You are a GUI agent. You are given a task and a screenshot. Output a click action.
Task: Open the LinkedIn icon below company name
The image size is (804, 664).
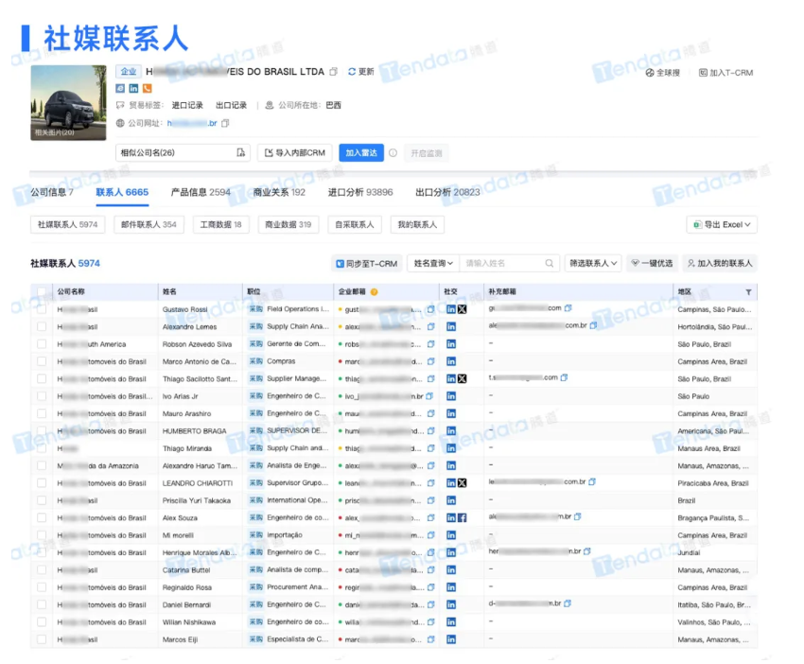click(133, 88)
